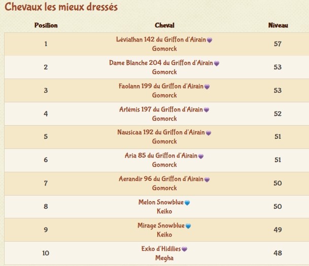Open owner Gomorck under Aria 85
Image resolution: width=309 pixels, height=266 pixels.
(164, 165)
